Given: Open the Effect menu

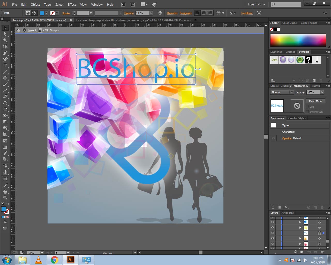Looking at the screenshot, I should (72, 4).
